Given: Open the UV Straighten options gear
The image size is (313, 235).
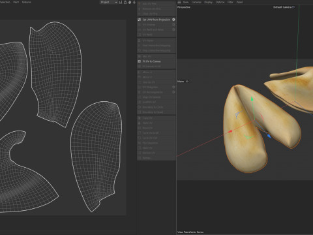Looking at the screenshot, I should click(x=173, y=87).
